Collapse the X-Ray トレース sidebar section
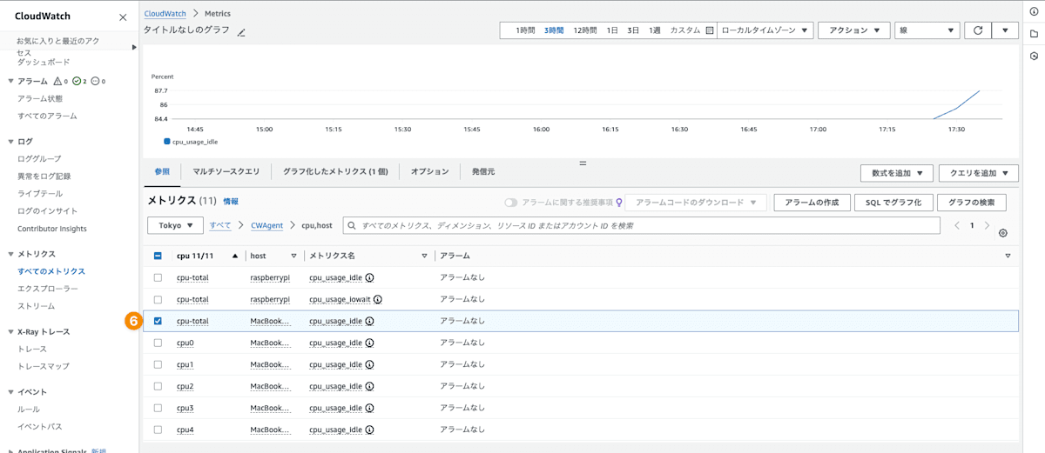Screen dimensions: 1045x453 tap(11, 331)
